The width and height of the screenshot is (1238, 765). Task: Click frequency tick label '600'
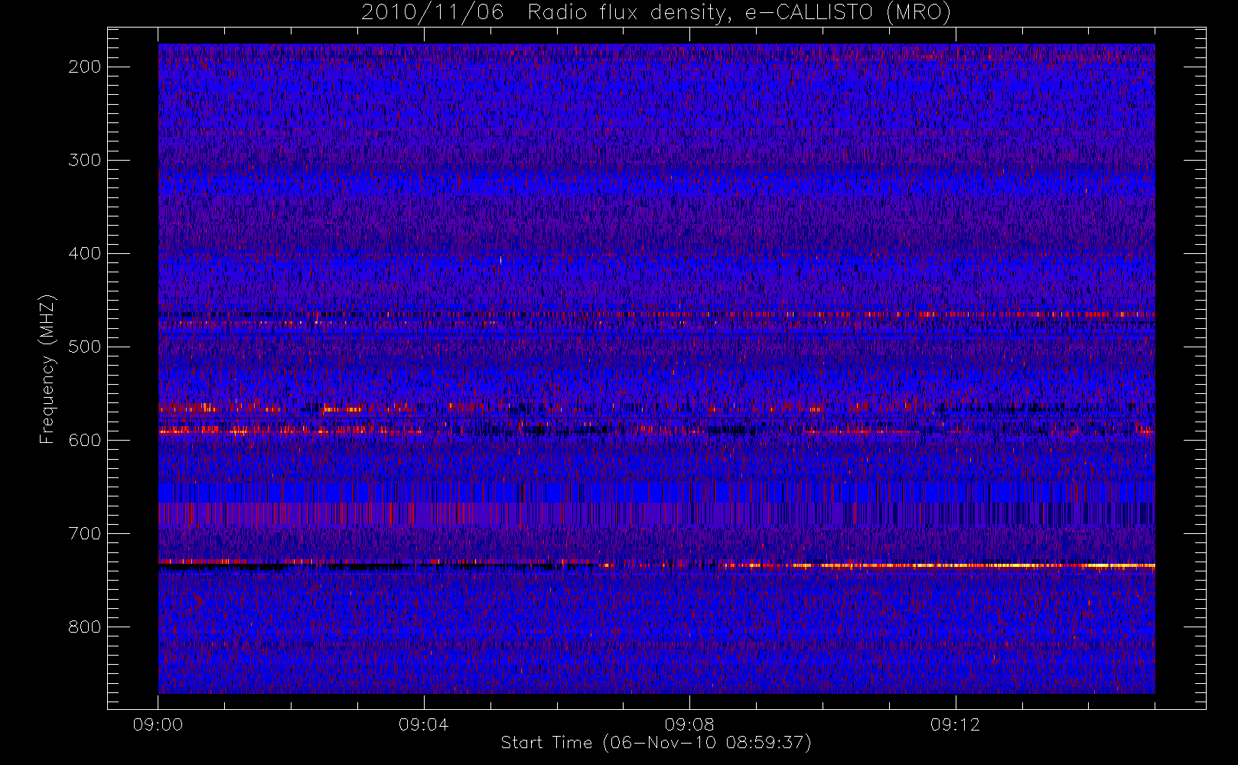tap(85, 440)
